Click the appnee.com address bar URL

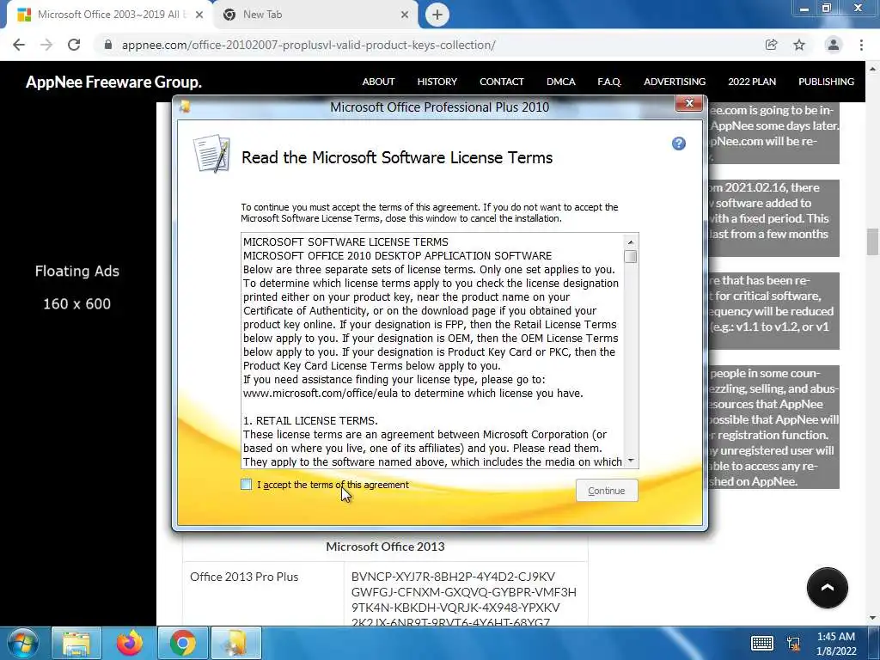(x=309, y=45)
